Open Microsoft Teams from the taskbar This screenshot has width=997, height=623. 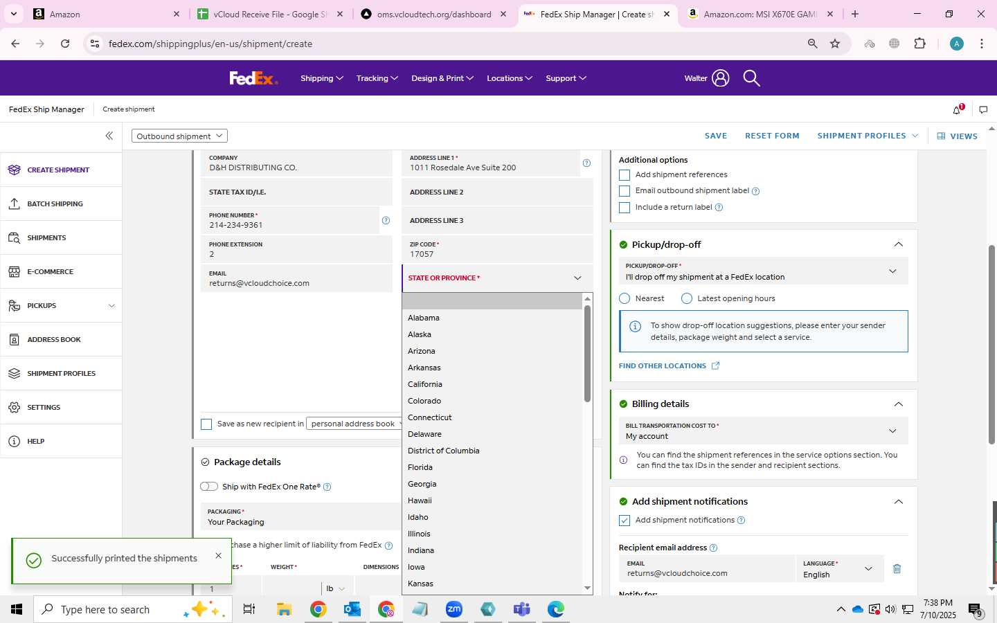(x=521, y=609)
